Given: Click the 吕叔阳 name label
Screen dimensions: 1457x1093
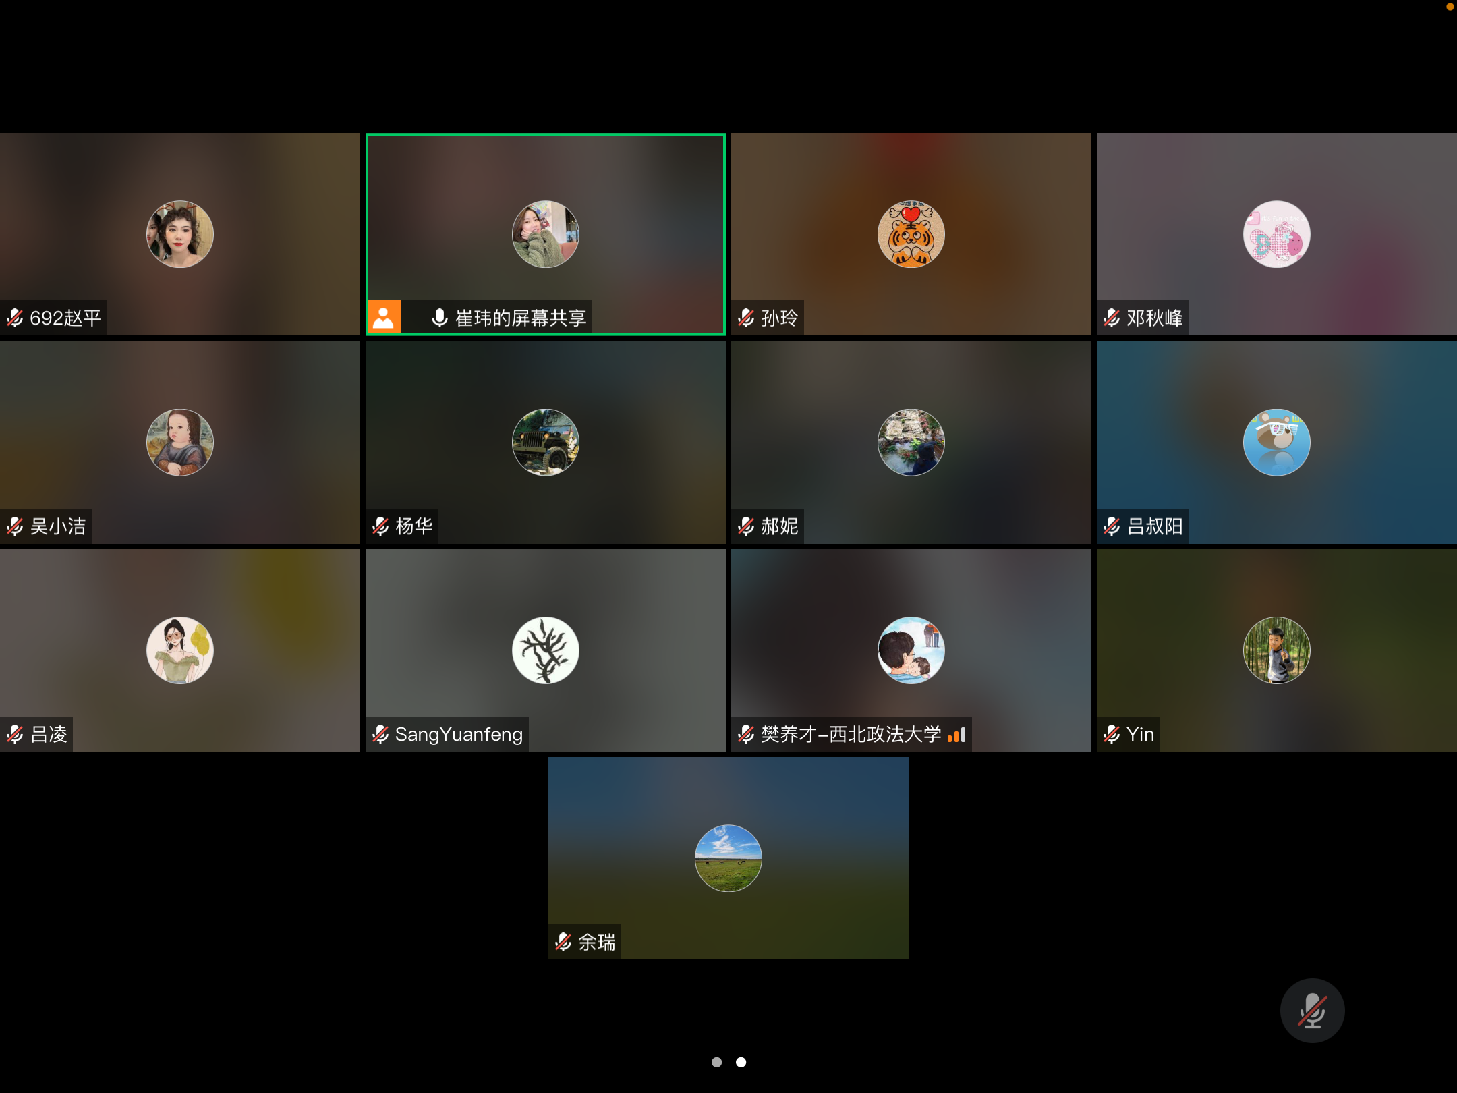Looking at the screenshot, I should (x=1154, y=526).
